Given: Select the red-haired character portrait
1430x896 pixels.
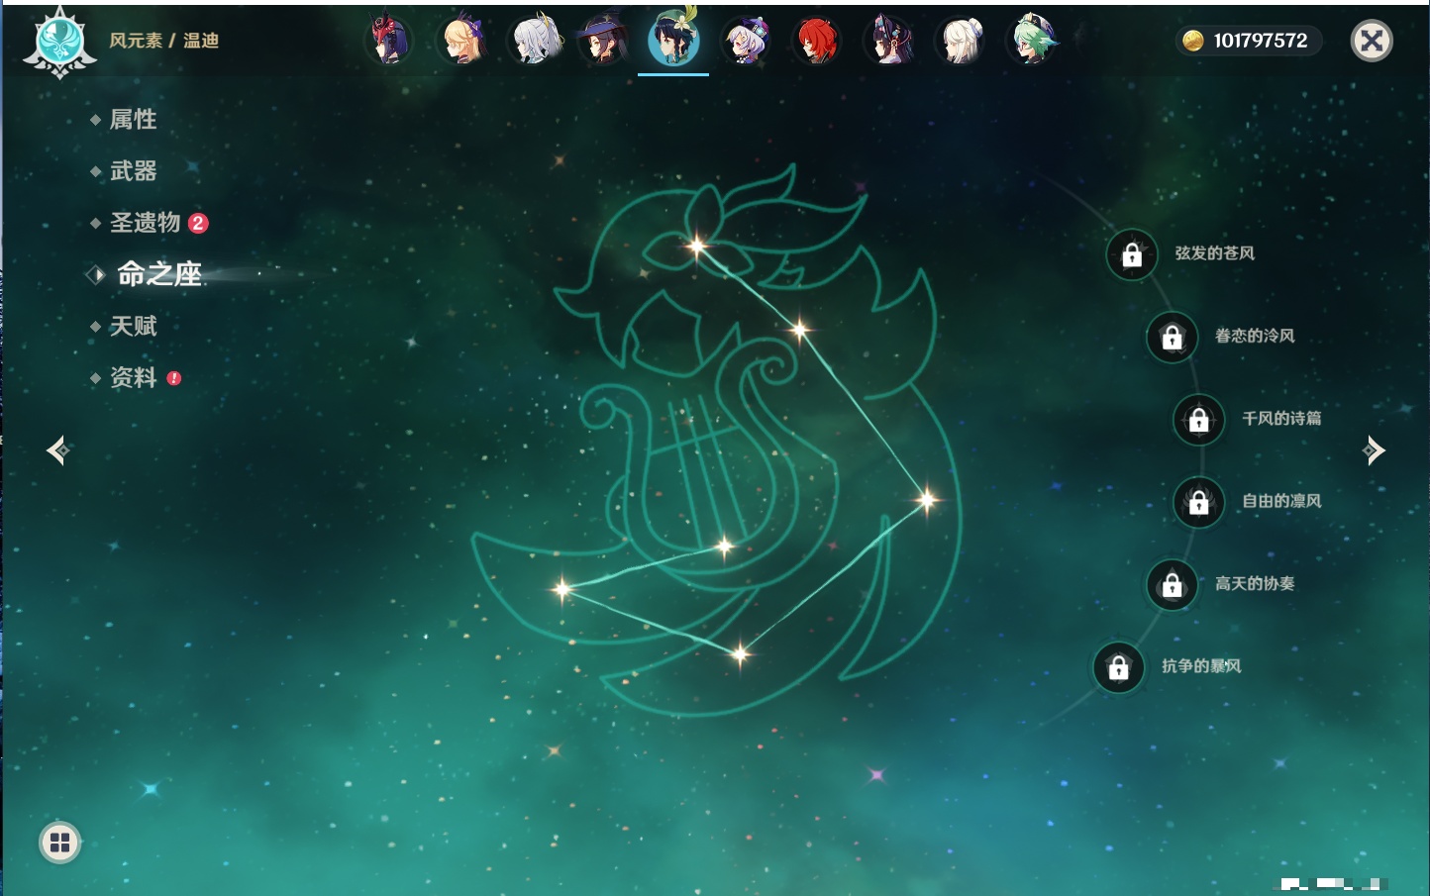Looking at the screenshot, I should 816,41.
